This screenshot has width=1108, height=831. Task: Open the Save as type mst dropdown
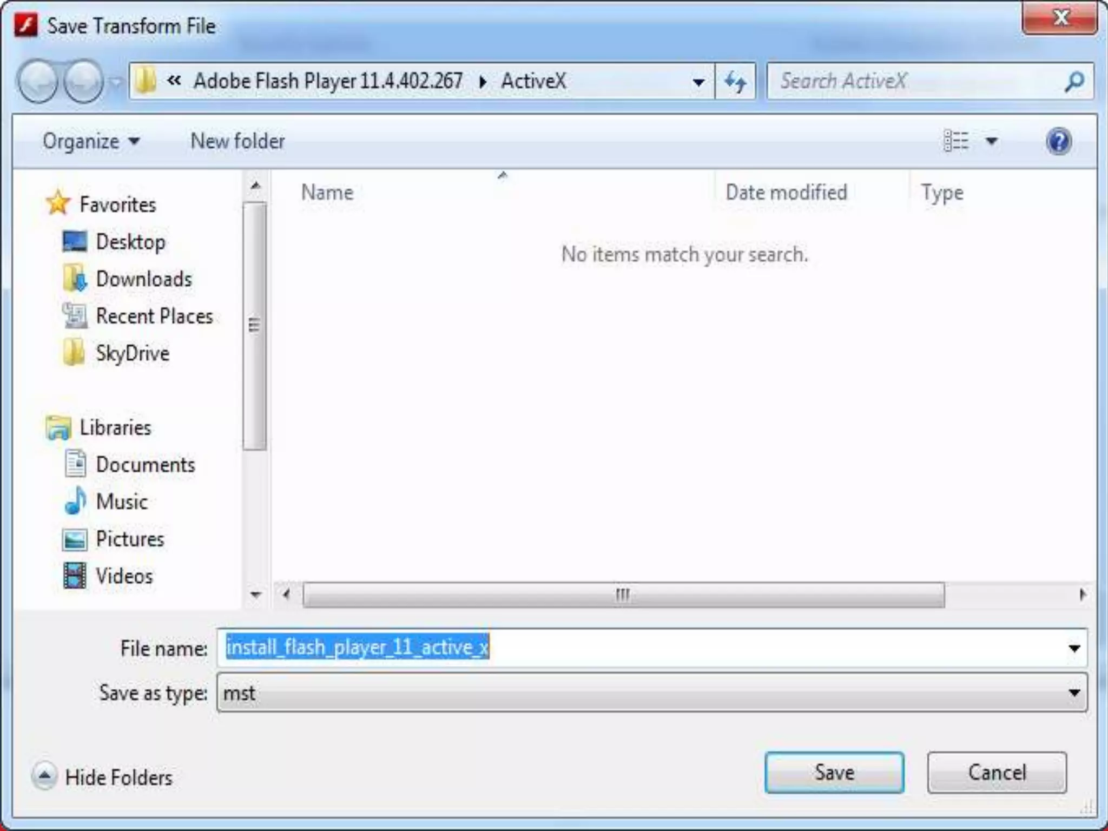click(652, 692)
